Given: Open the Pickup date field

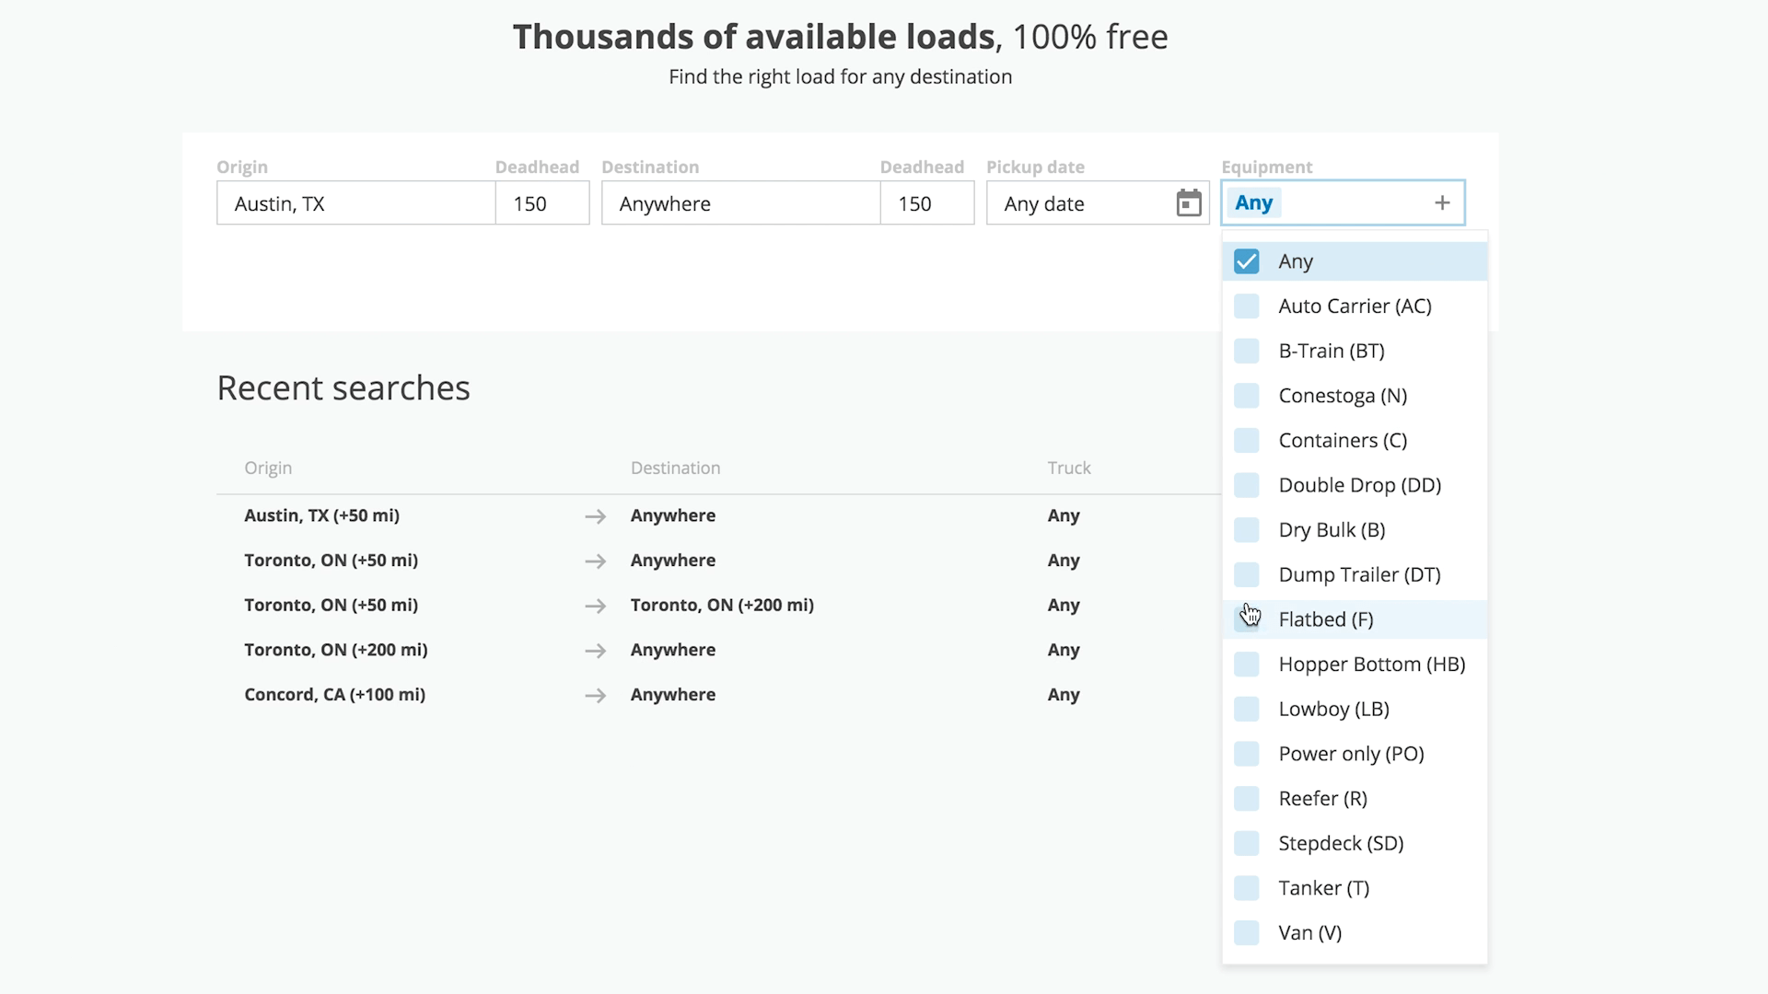Looking at the screenshot, I should click(x=1077, y=203).
